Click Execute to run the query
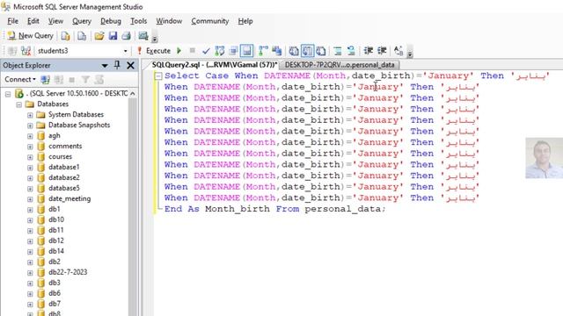Image resolution: width=563 pixels, height=316 pixels. tap(154, 51)
